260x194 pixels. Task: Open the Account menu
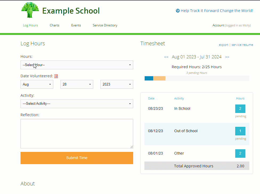(218, 25)
